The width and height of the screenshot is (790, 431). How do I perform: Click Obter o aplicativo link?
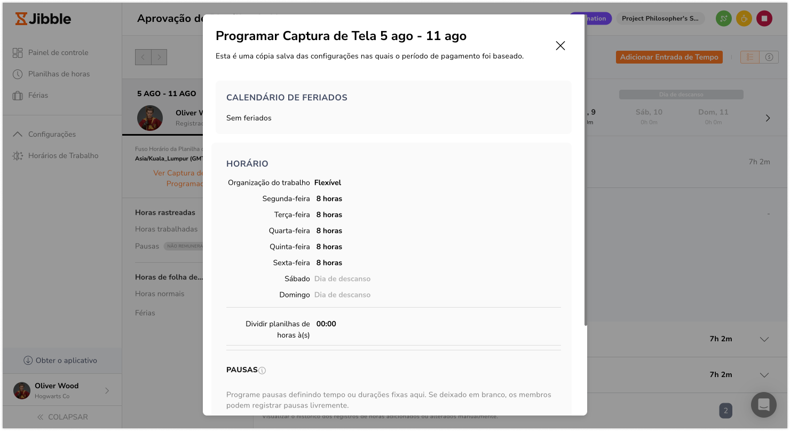(x=60, y=361)
